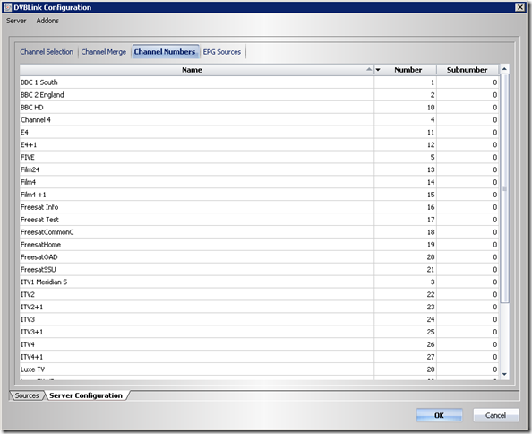Sort by the Number column header
Screen dimensions: 532x434
click(408, 70)
